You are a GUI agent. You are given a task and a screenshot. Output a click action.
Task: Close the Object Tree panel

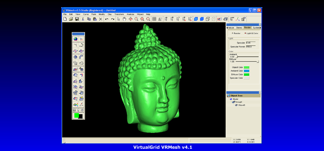click(260, 93)
